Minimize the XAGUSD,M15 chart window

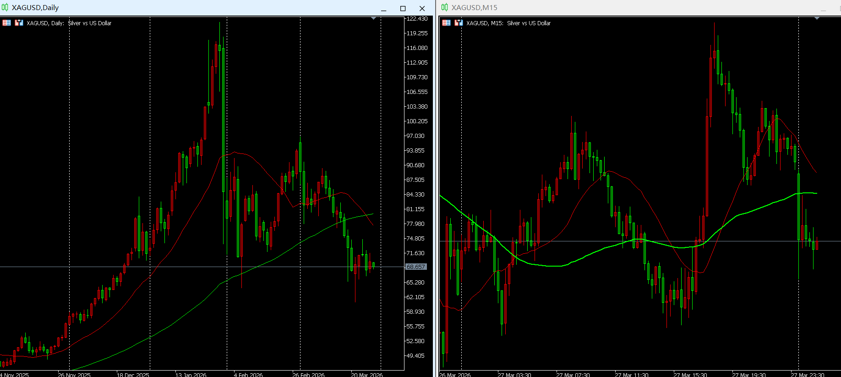pos(823,8)
